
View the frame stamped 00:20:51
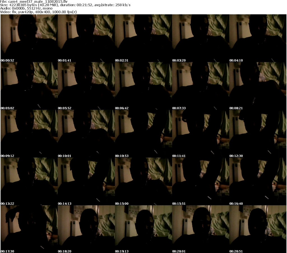(258, 229)
